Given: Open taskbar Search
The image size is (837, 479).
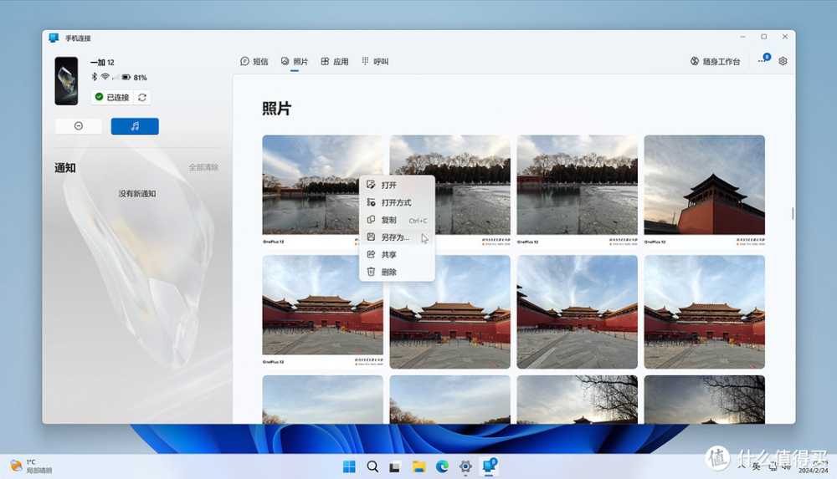Looking at the screenshot, I should [372, 466].
